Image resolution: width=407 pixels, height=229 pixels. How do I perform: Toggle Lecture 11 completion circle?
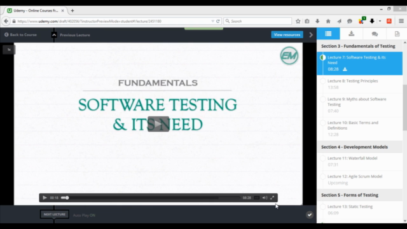[322, 158]
